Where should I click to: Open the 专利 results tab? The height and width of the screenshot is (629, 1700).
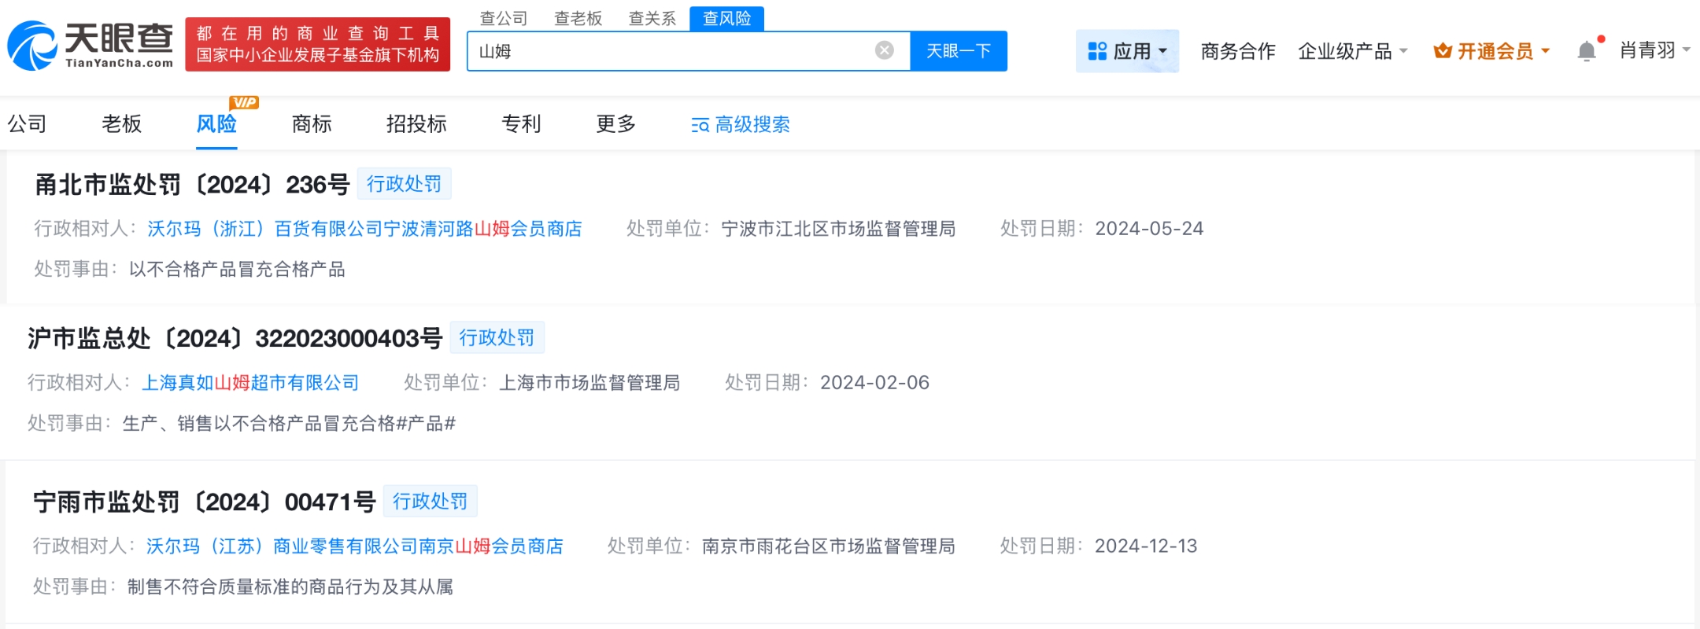(x=521, y=123)
